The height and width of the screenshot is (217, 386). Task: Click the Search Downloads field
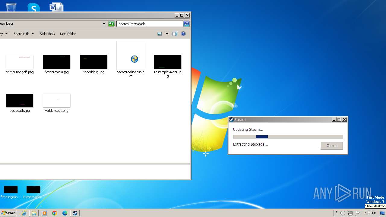[x=150, y=24]
